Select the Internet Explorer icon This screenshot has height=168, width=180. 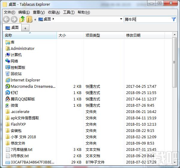pos(7,80)
